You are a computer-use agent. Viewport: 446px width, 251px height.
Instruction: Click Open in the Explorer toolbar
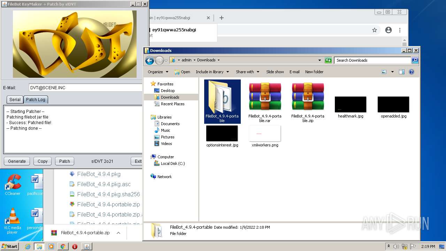182,72
